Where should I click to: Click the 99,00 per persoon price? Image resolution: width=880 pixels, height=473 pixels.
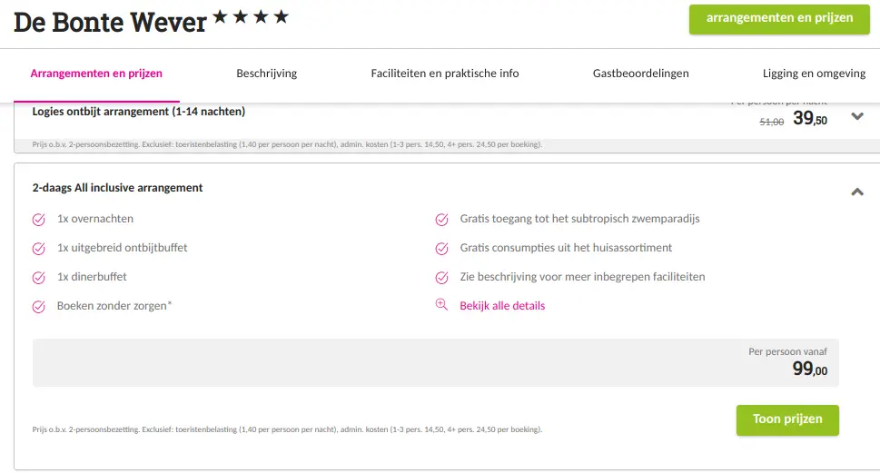(810, 369)
